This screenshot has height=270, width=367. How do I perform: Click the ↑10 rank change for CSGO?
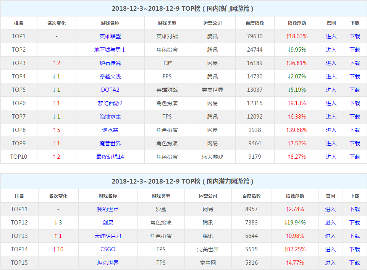click(58, 249)
